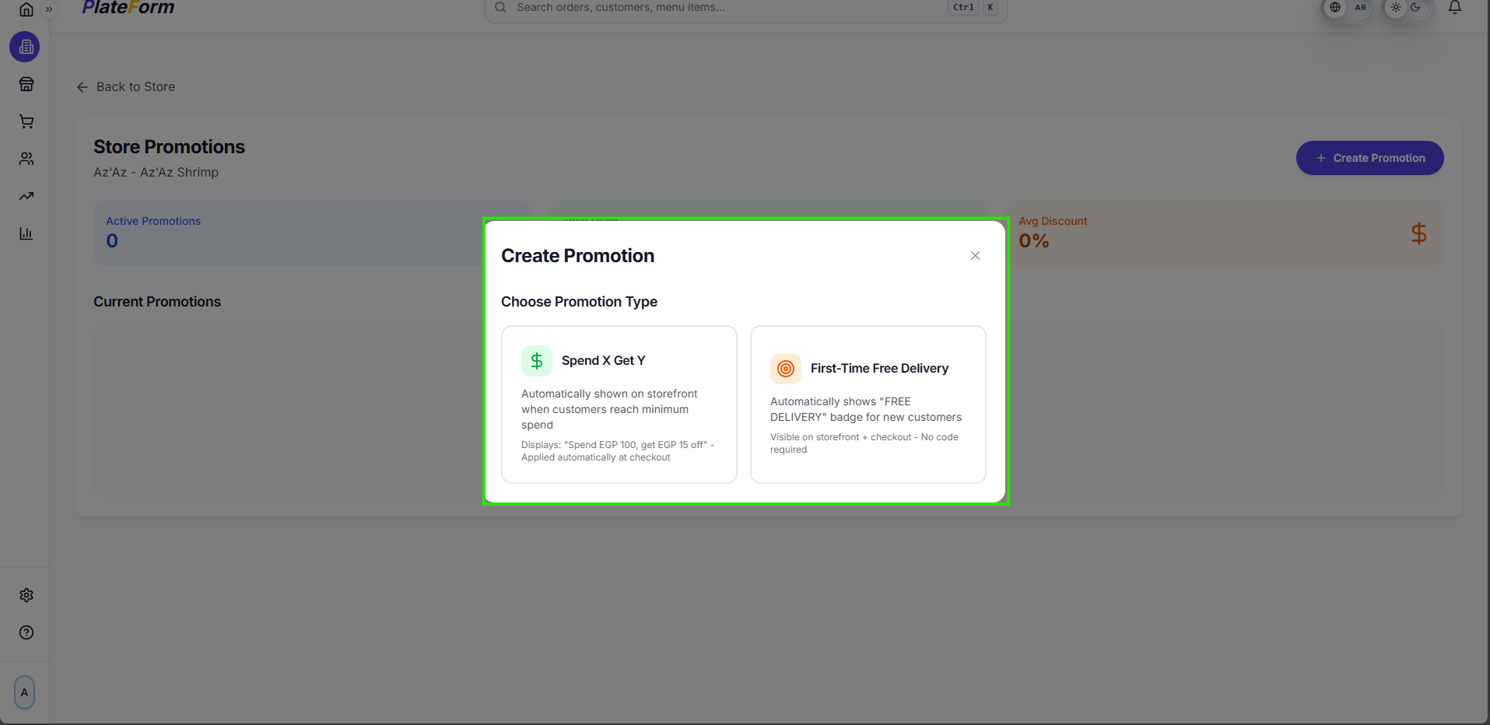This screenshot has height=725, width=1490.
Task: Select the orange target icon on First-Time Free Delivery
Action: pos(785,368)
